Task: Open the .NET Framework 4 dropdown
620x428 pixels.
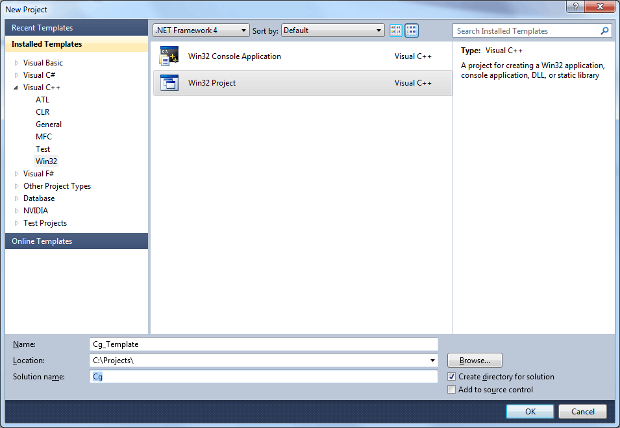Action: [x=201, y=30]
